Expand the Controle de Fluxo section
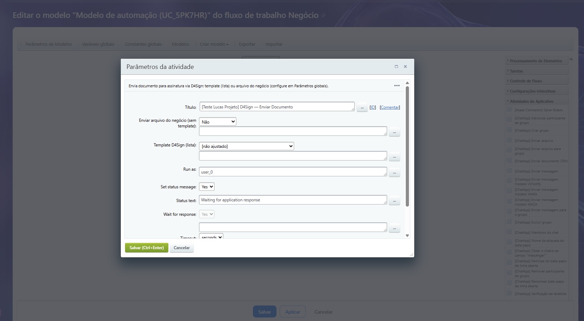The height and width of the screenshot is (321, 584). coord(537,81)
